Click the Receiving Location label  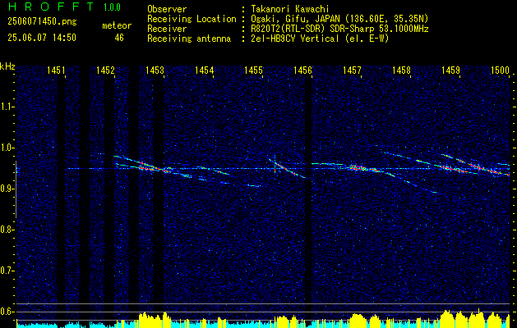[x=192, y=19]
